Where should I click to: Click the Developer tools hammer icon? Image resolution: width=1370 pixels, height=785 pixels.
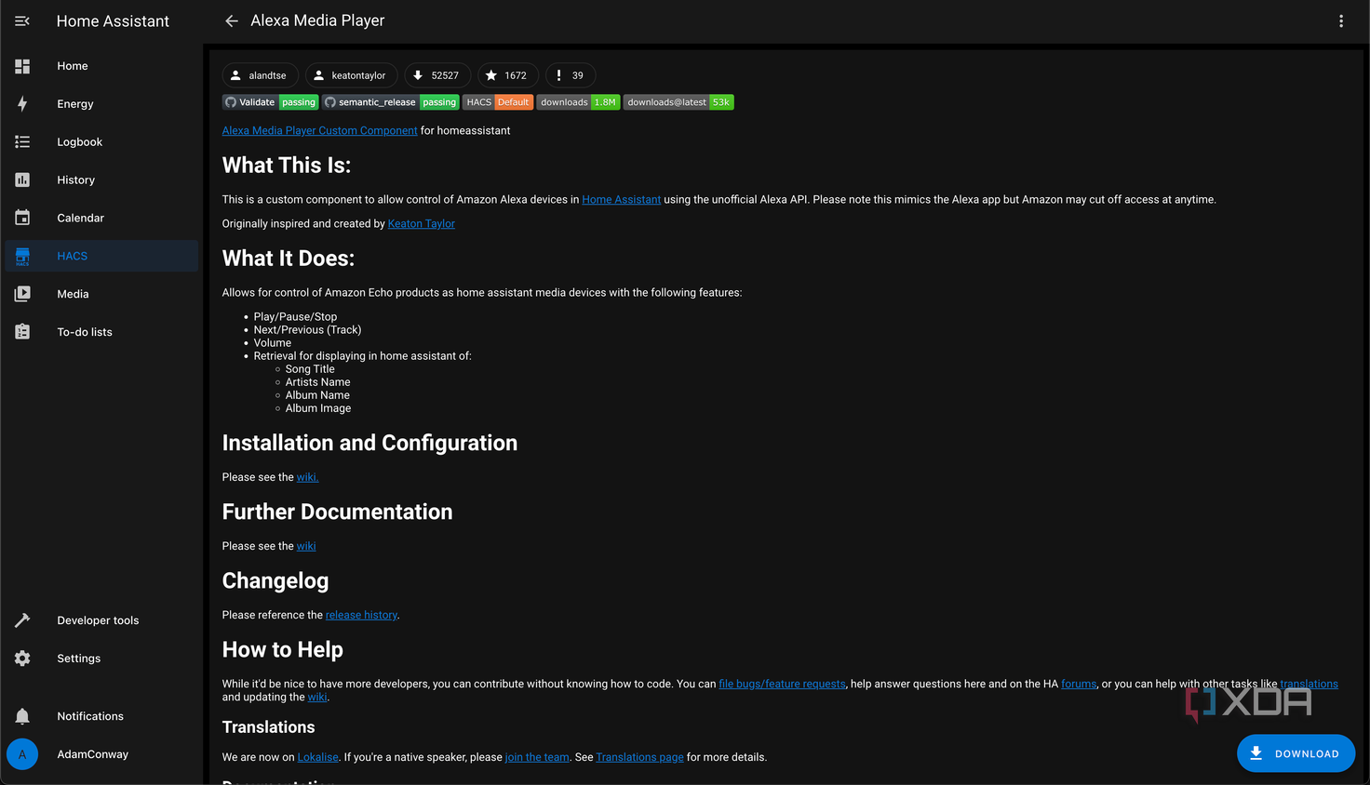[x=22, y=620]
